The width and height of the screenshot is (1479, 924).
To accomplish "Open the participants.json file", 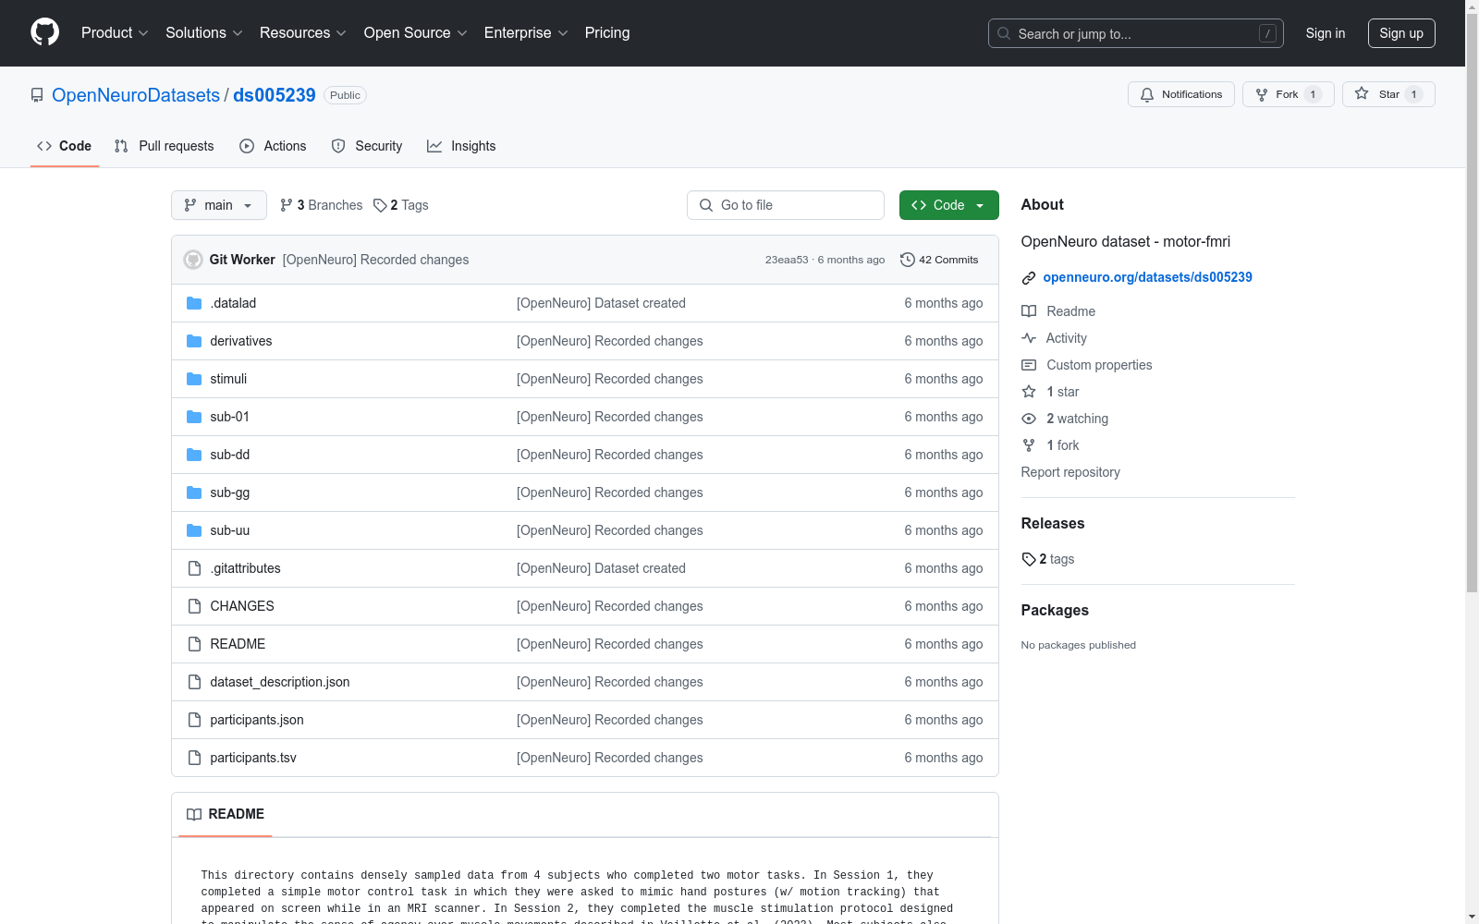I will [257, 720].
